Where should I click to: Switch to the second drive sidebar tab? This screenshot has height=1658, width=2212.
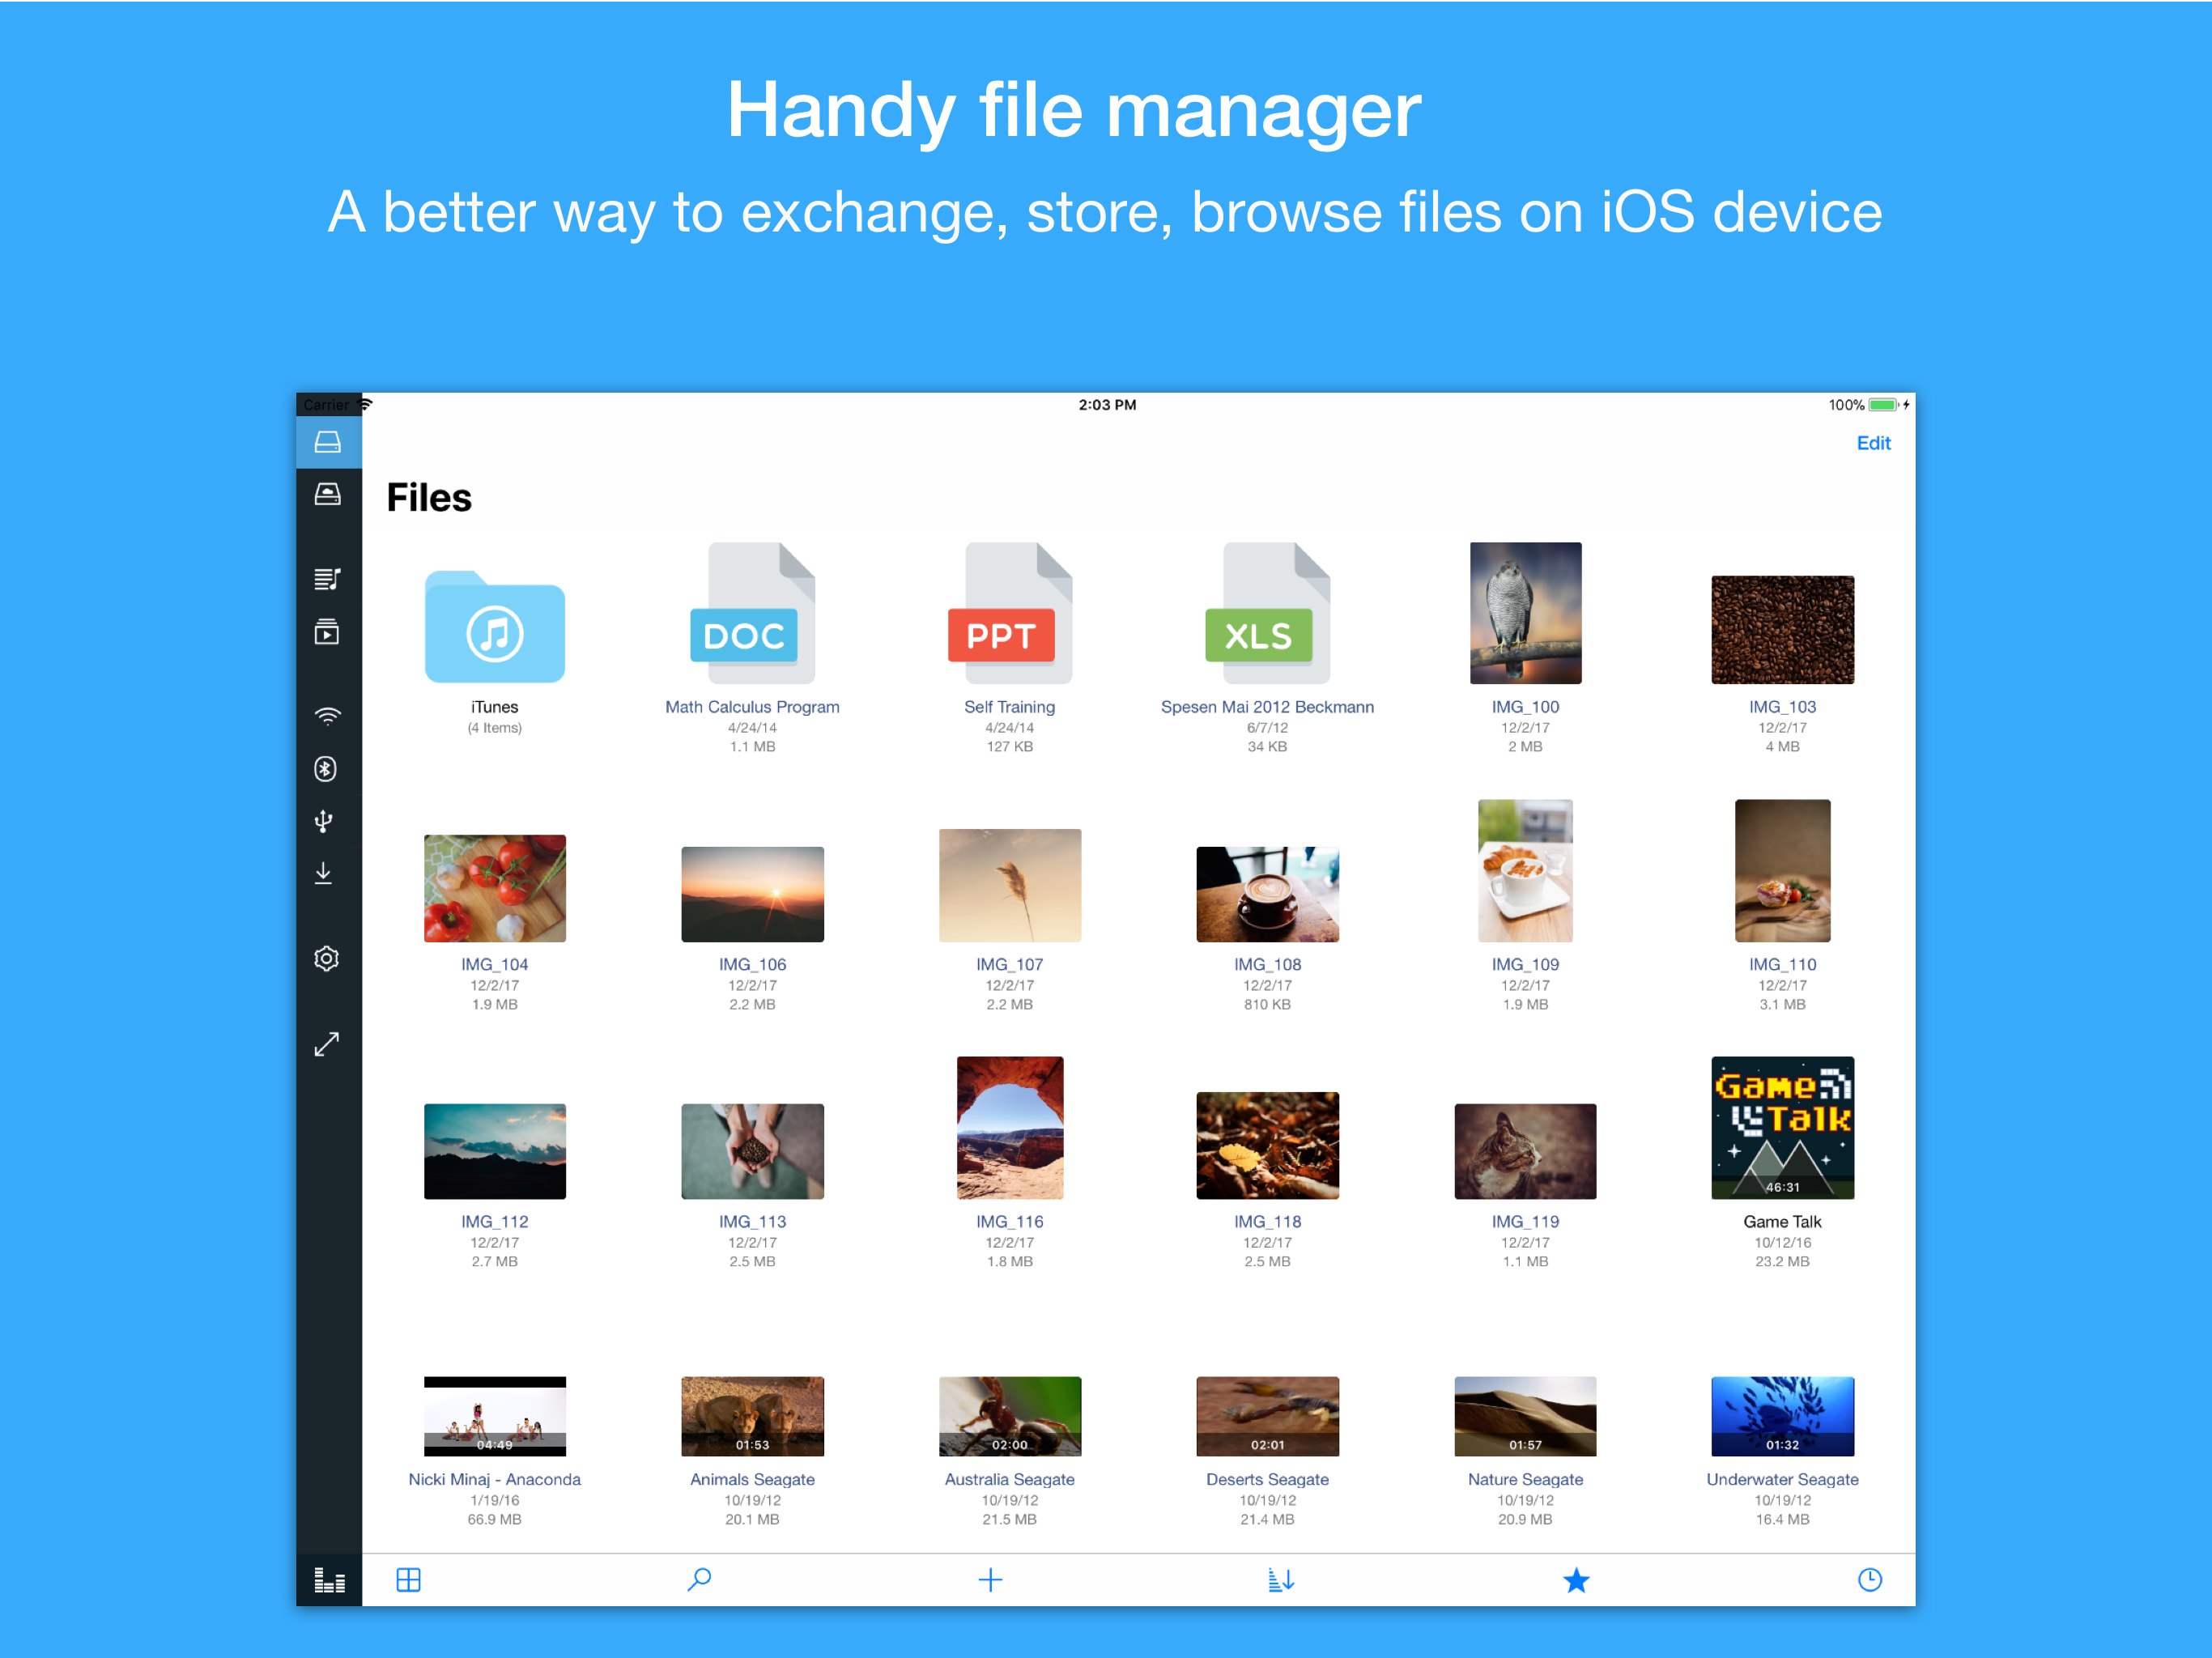328,494
